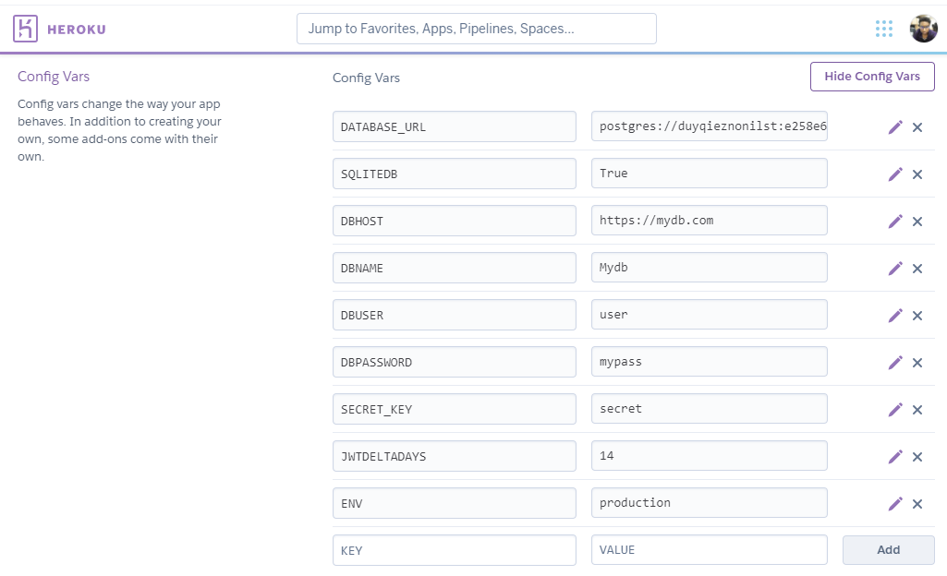Edit the ENV config var
Viewport: 947px width, 576px height.
pyautogui.click(x=894, y=504)
